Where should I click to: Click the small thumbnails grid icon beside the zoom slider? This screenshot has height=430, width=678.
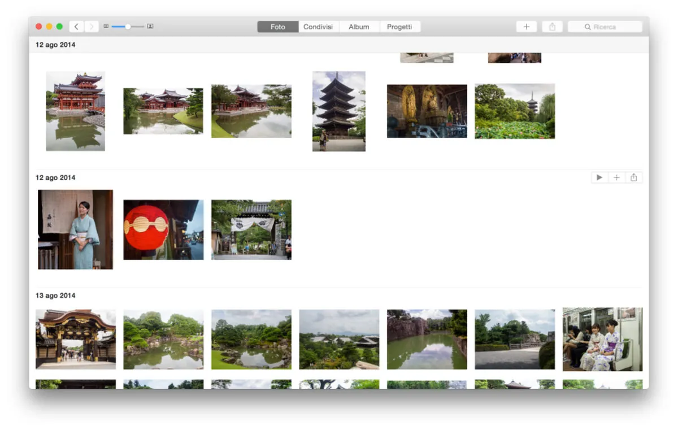[x=106, y=26]
